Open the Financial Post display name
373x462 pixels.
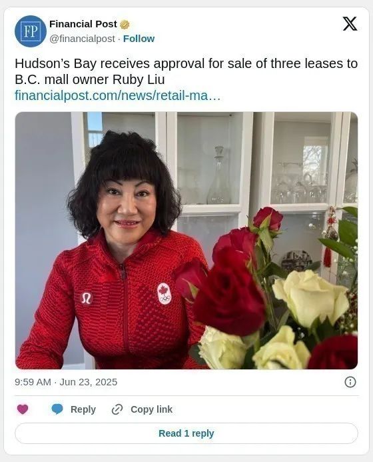pos(83,24)
